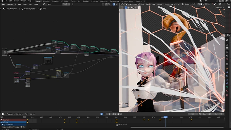Image resolution: width=231 pixels, height=130 pixels.
Task: Select the tweak tool icon in viewport
Action: (x=122, y=7)
